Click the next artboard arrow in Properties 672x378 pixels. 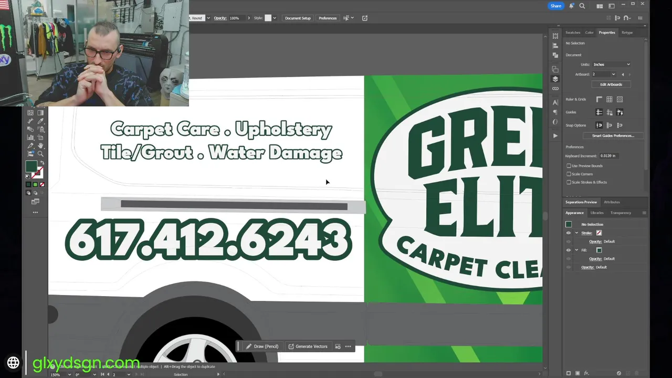630,75
